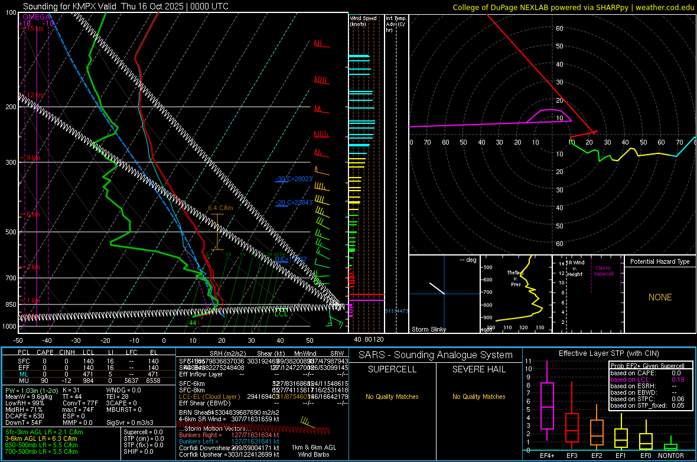697x462 pixels.
Task: Click the white Storm Slinky line marker
Action: pyautogui.click(x=437, y=288)
